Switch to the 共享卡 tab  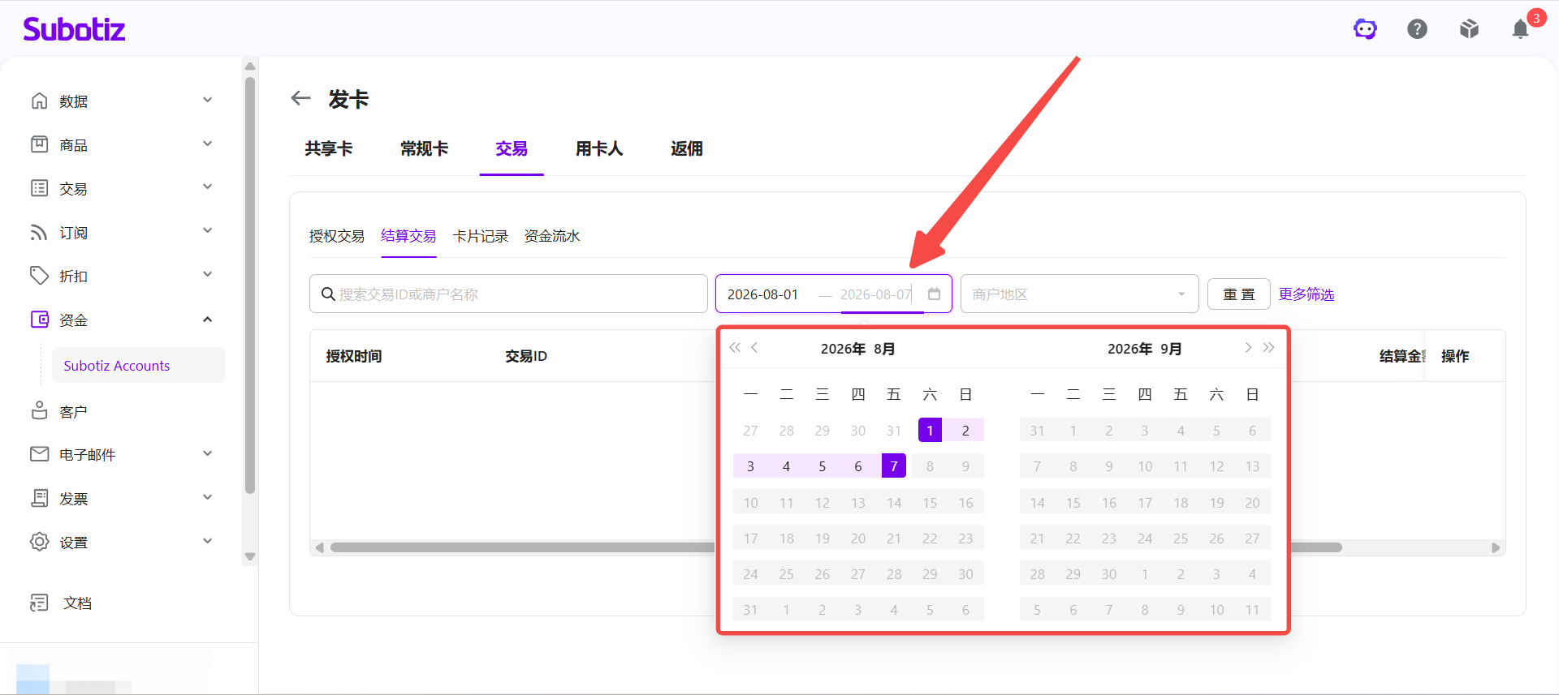tap(329, 148)
